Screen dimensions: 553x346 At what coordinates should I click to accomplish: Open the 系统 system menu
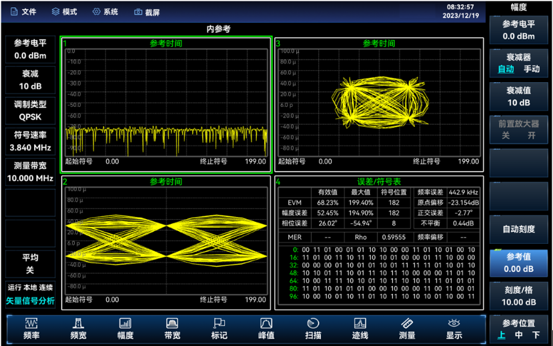pos(105,12)
